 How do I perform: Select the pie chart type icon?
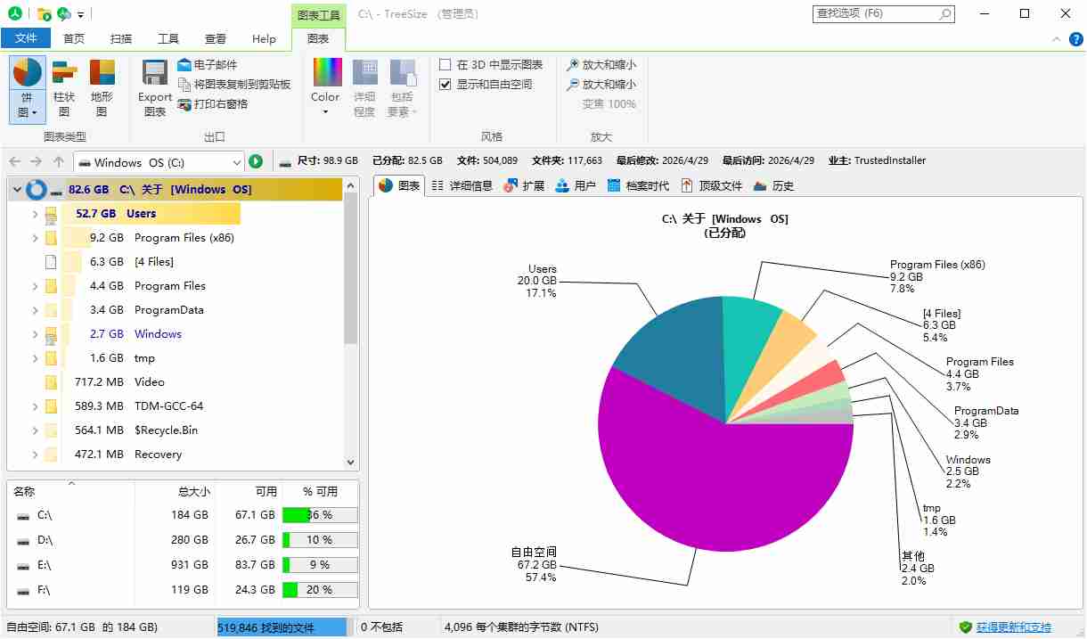tap(28, 73)
